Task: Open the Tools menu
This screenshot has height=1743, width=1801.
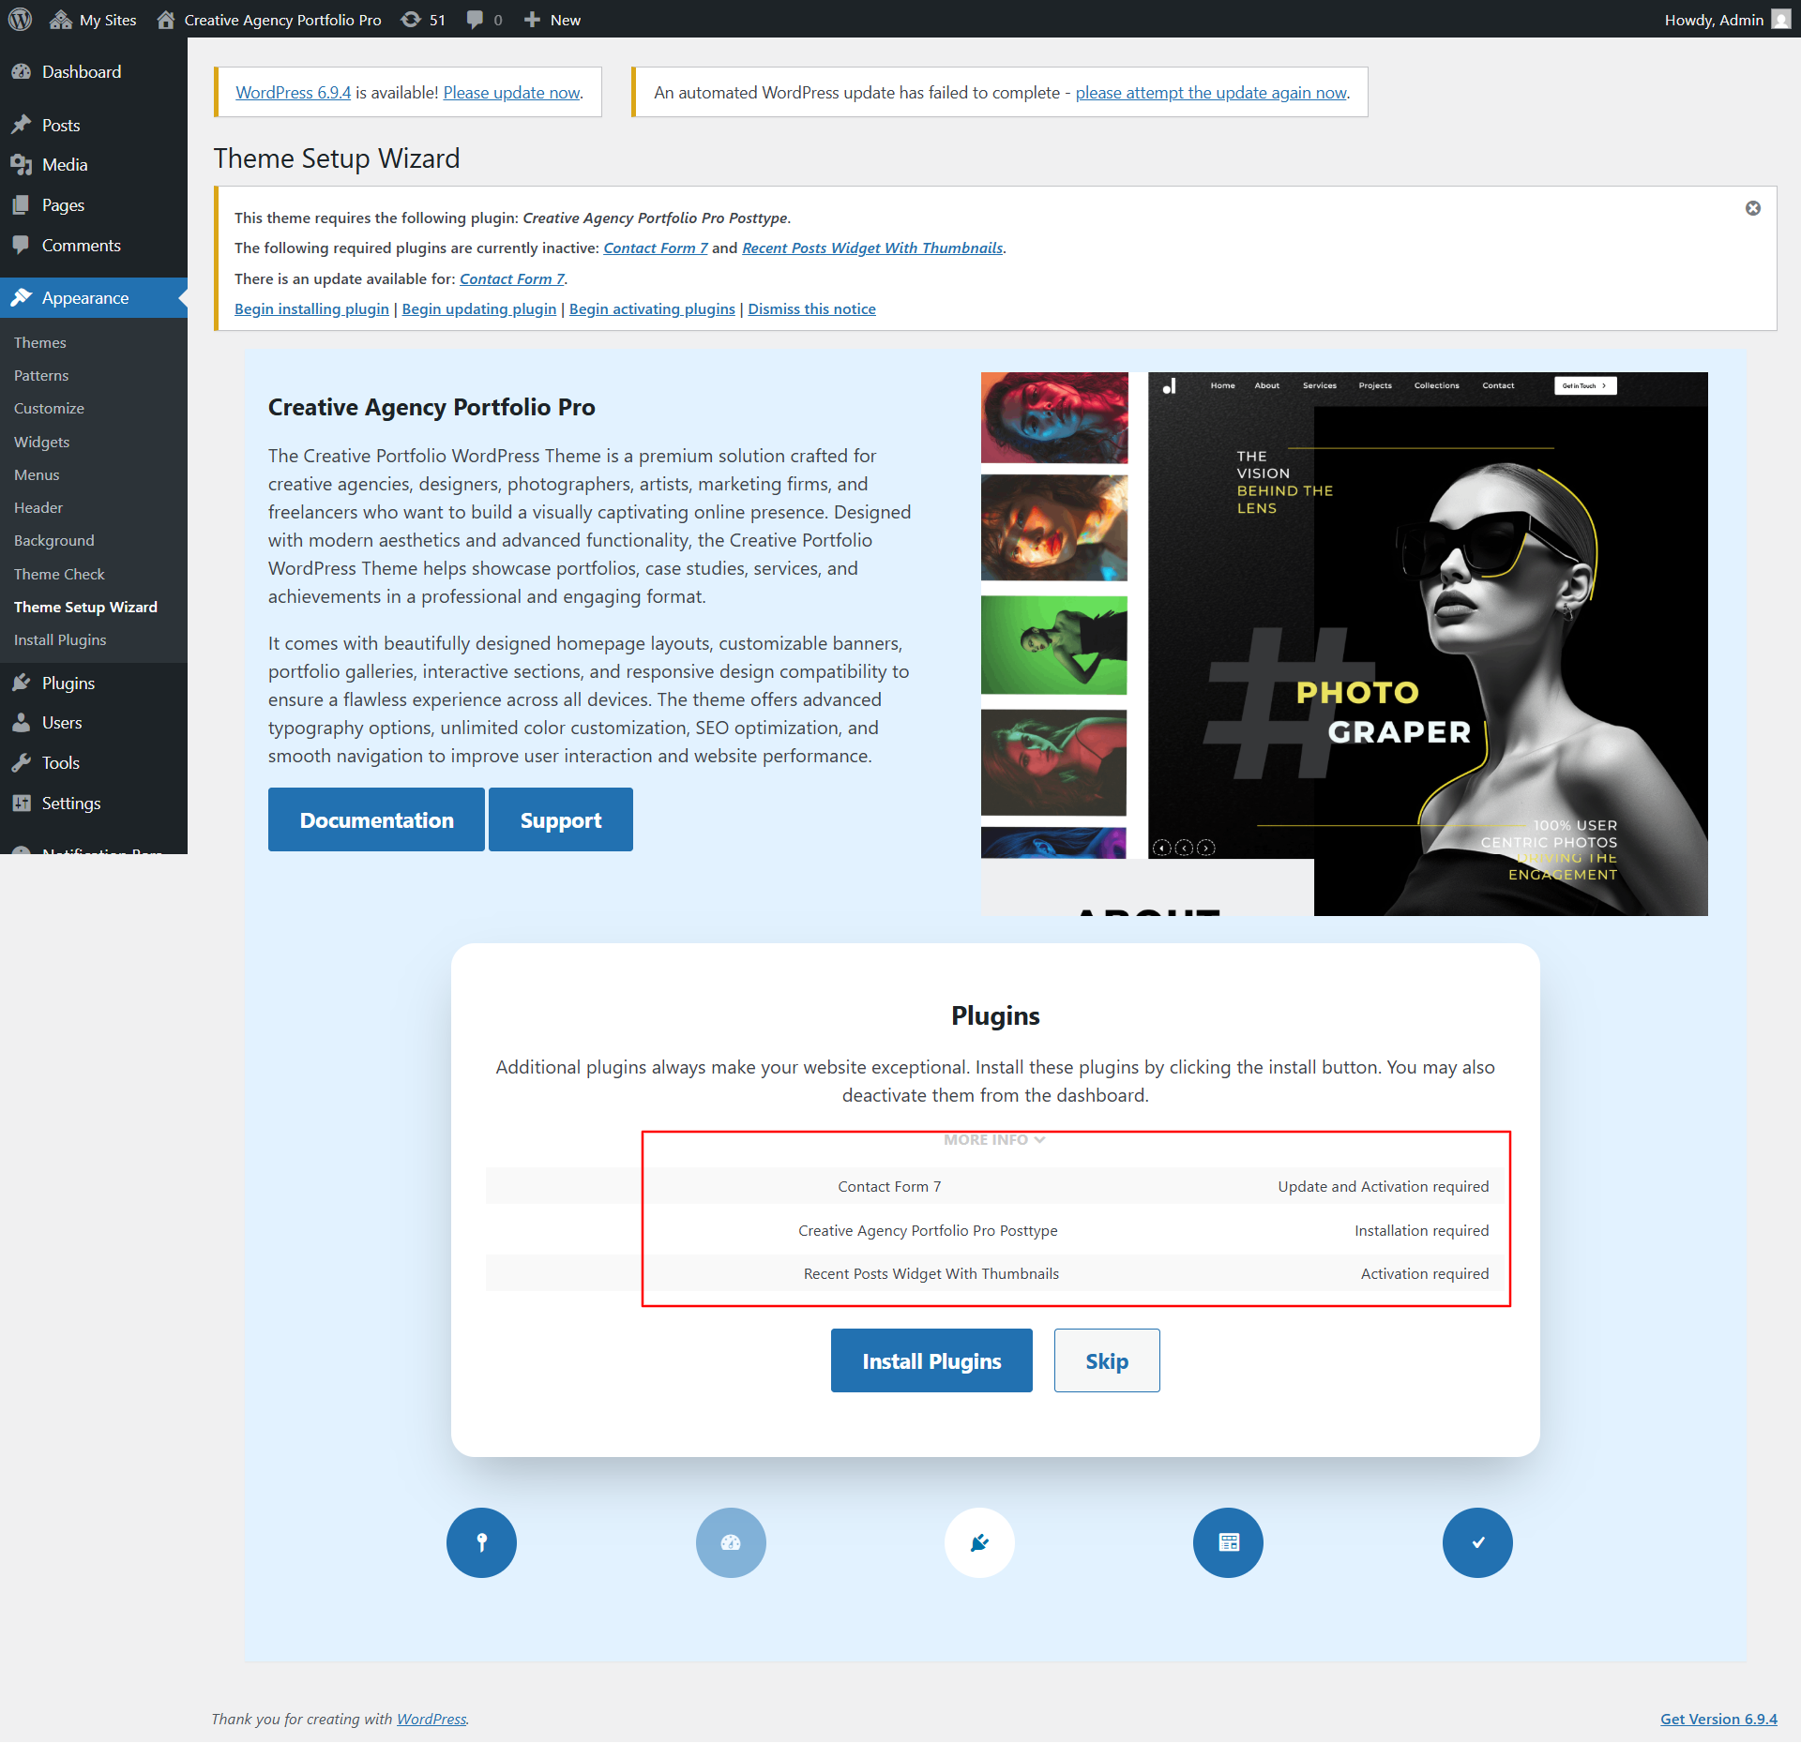Action: pyautogui.click(x=94, y=763)
